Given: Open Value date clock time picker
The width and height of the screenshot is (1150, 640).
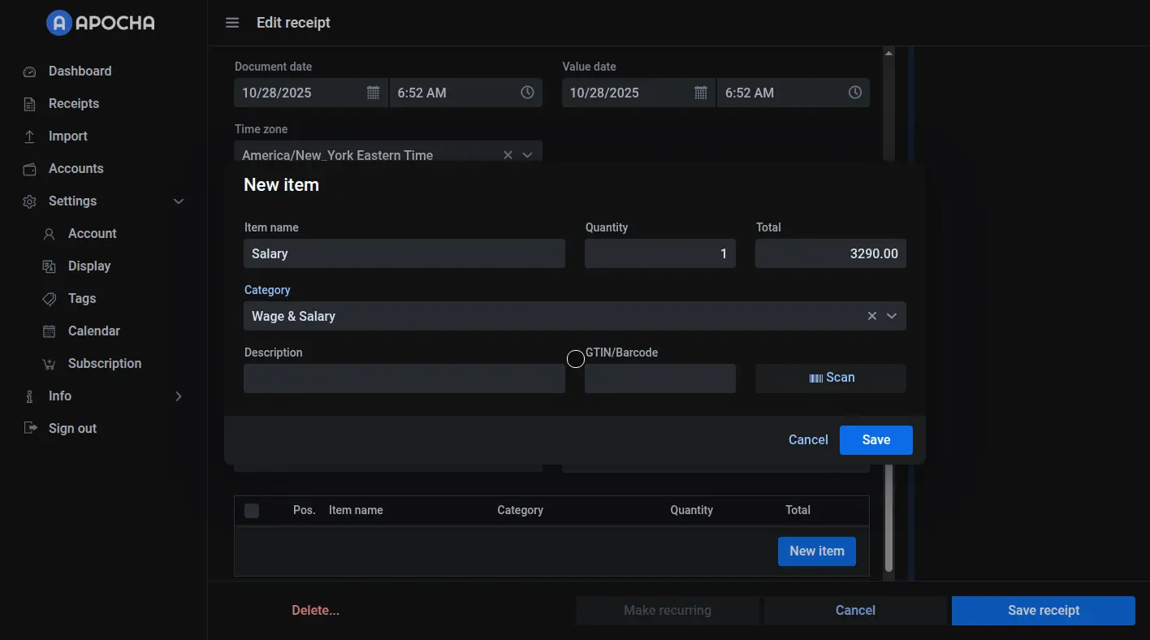Looking at the screenshot, I should pos(854,93).
